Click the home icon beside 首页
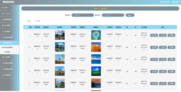Viewport: 181px width, 92px height. [3, 8]
